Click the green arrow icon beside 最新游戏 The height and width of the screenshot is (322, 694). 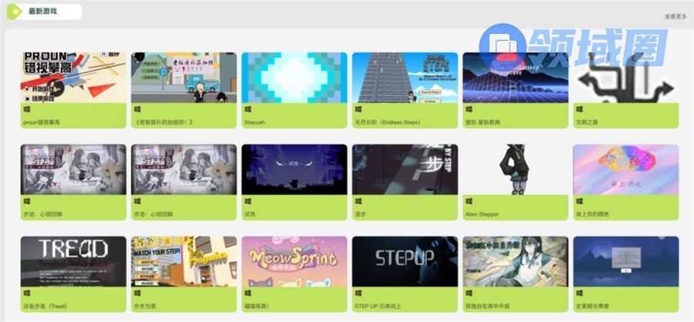coord(14,12)
